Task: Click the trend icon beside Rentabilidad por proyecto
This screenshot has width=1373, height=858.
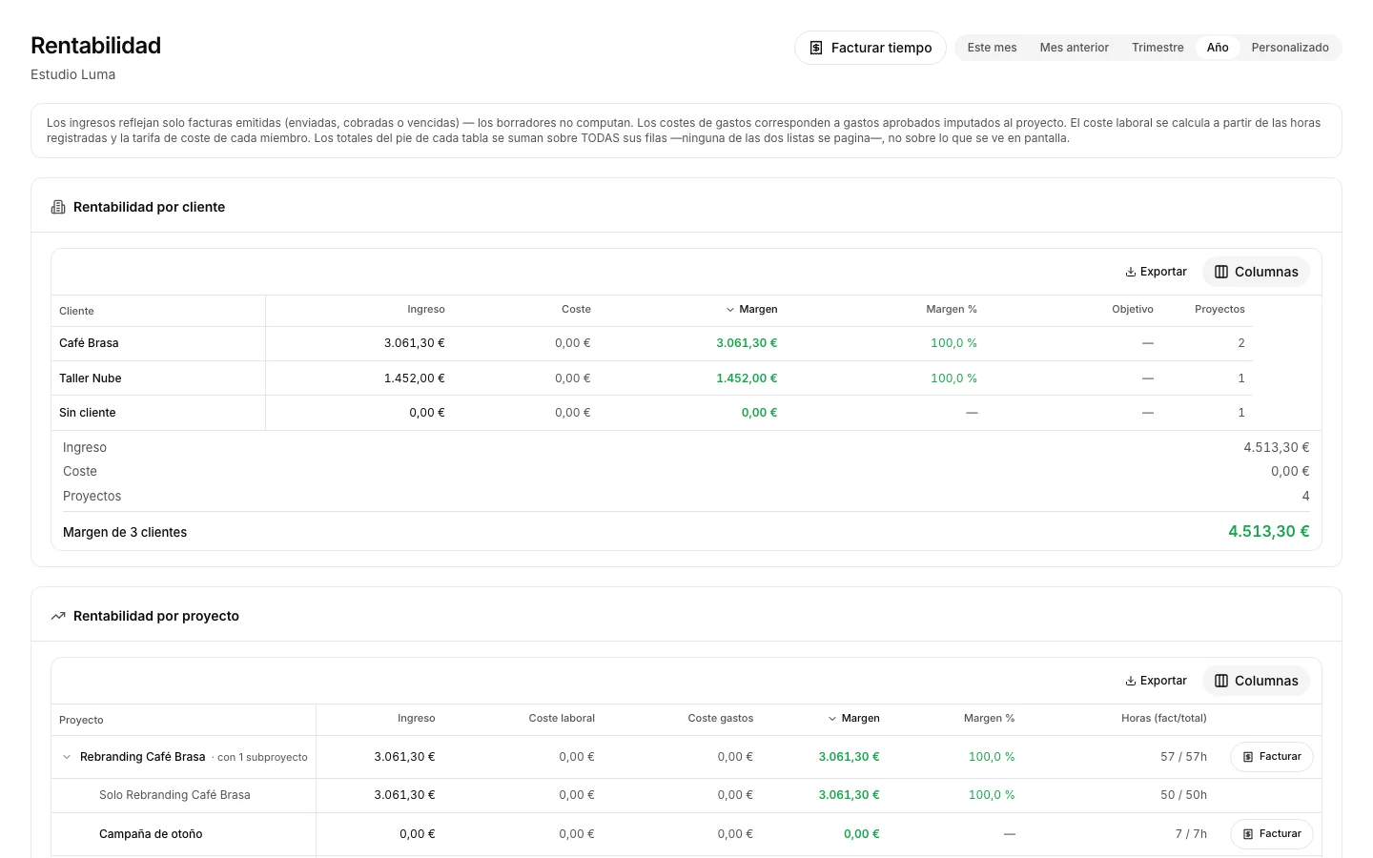Action: [x=58, y=616]
